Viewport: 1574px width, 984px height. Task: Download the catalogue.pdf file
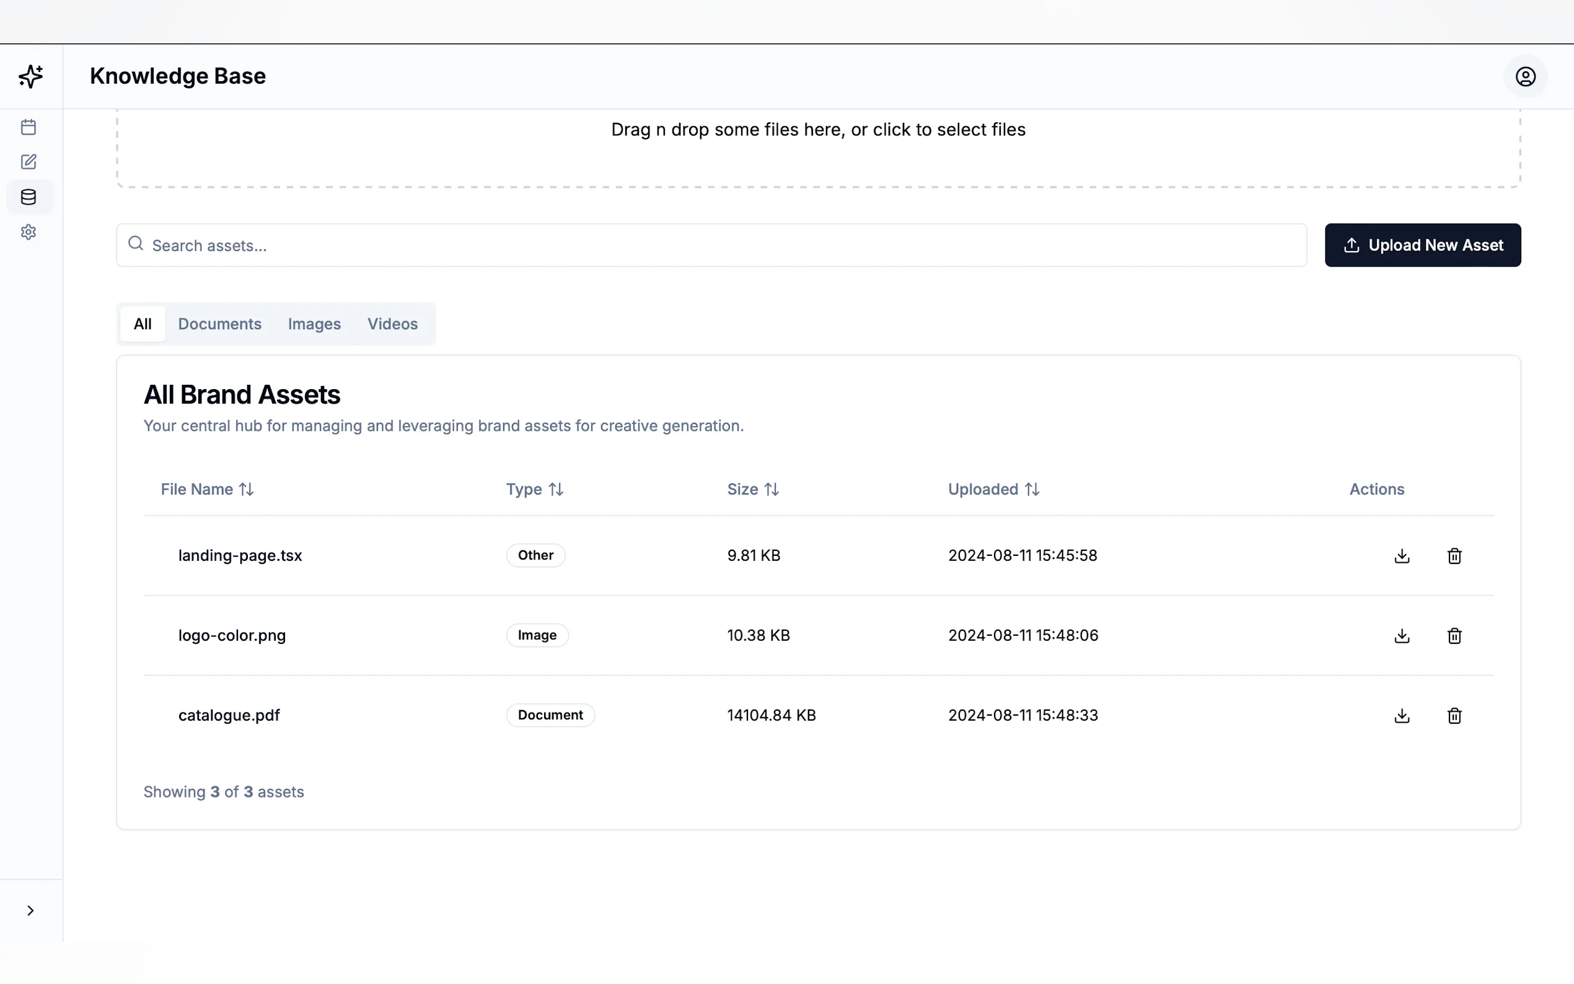(x=1402, y=716)
